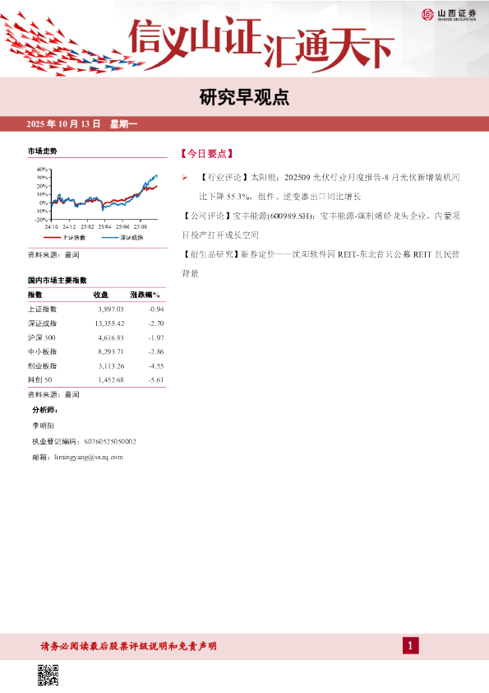Open the 公司评论 宝丰能源 headline
The image size is (489, 693).
pyautogui.click(x=321, y=226)
